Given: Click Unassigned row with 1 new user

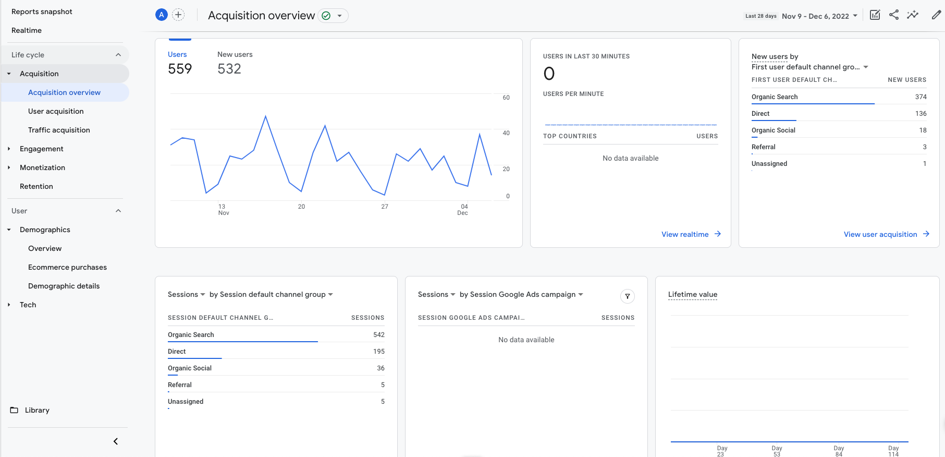Looking at the screenshot, I should (x=839, y=164).
